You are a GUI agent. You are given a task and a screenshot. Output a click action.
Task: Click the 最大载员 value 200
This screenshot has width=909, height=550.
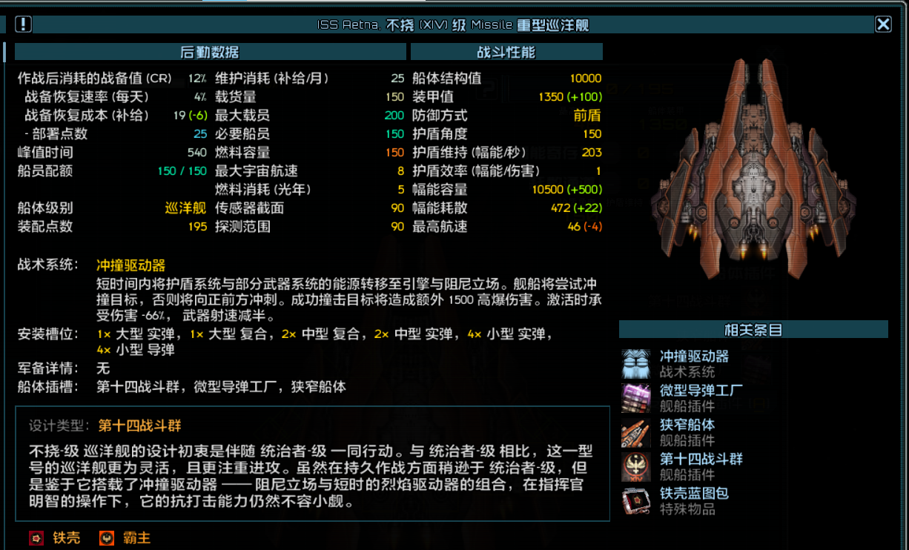pyautogui.click(x=394, y=116)
